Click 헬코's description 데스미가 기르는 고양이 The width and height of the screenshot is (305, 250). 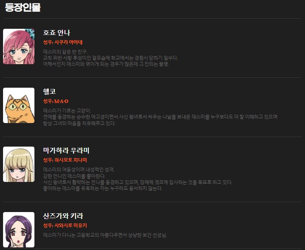click(x=67, y=111)
